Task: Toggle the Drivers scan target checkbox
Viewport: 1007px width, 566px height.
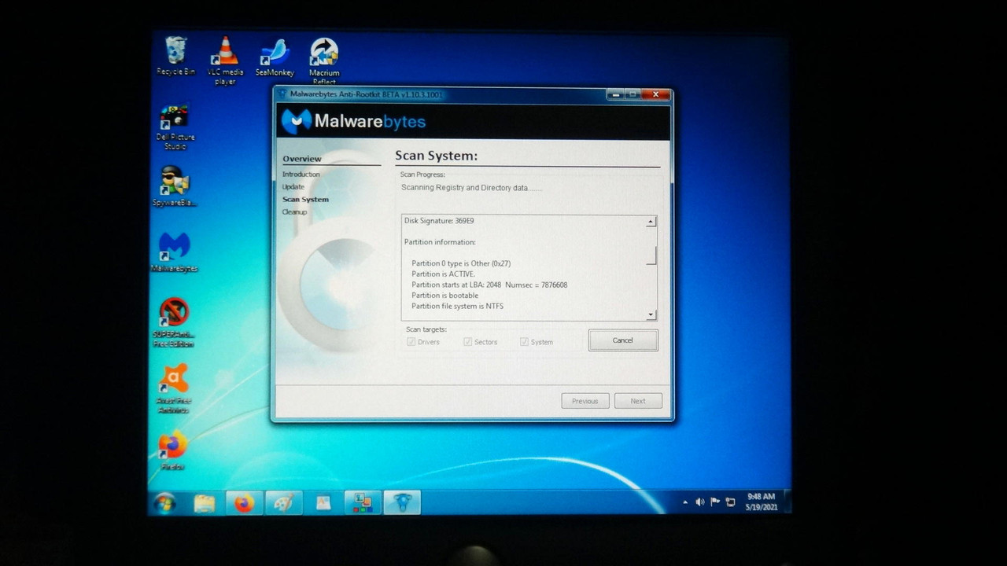Action: [x=411, y=342]
